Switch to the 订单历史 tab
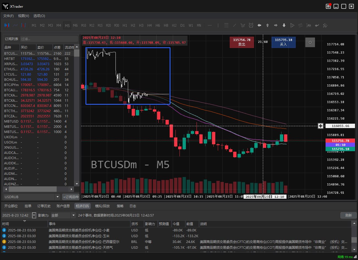Image resolution: width=358 pixels, height=260 pixels. (x=44, y=206)
